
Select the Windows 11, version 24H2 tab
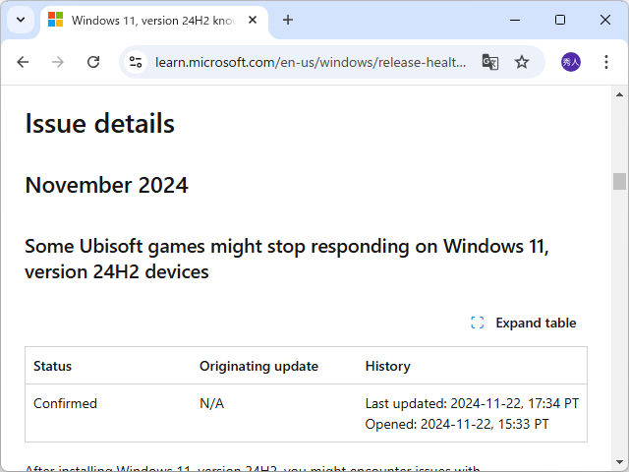tap(154, 21)
